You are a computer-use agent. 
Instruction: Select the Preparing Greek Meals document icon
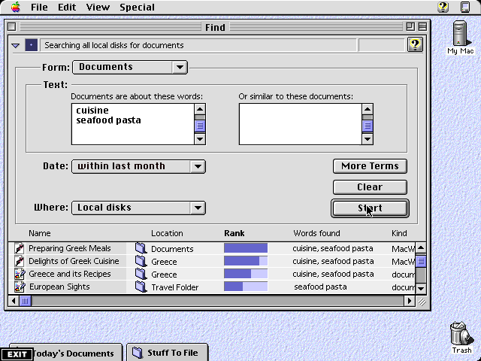(20, 248)
